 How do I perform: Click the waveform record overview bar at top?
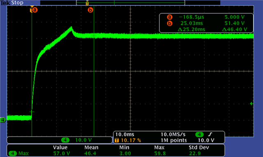click(x=131, y=3)
